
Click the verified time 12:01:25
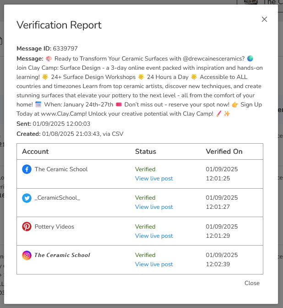click(x=218, y=179)
